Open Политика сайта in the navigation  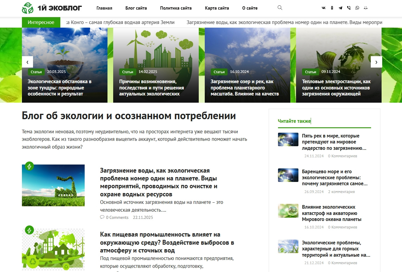176,8
